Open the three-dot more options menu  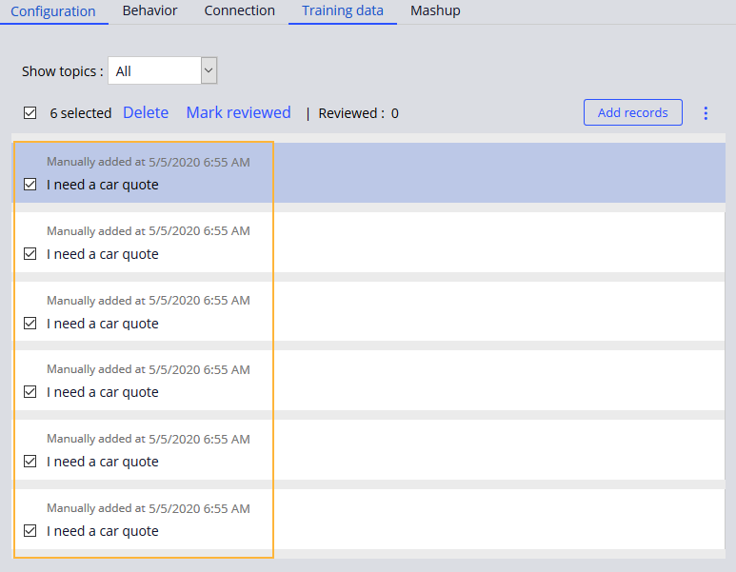point(706,113)
